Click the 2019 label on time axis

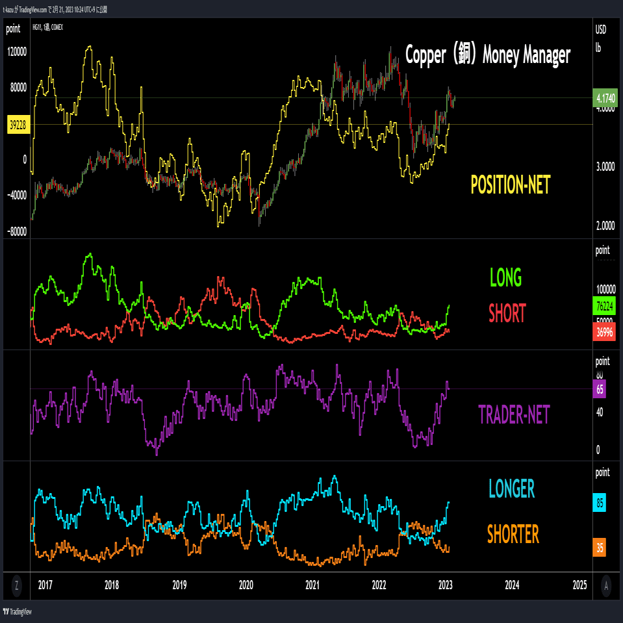[x=179, y=585]
